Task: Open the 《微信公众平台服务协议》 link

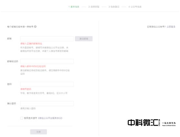Action: pos(50,118)
